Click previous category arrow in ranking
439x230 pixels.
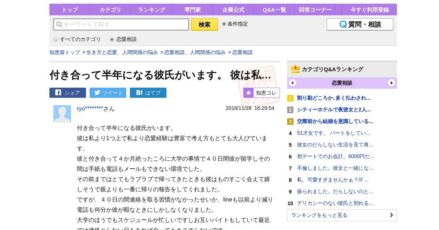click(293, 83)
